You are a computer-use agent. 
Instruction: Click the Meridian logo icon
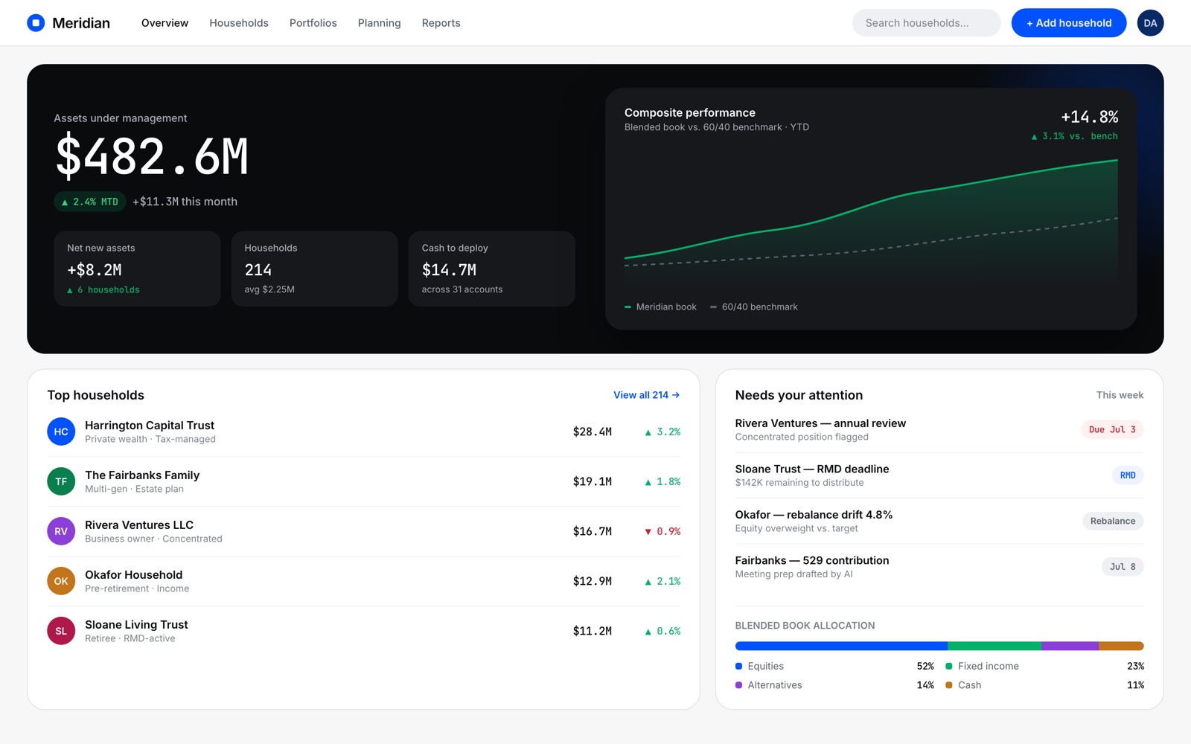pyautogui.click(x=36, y=23)
